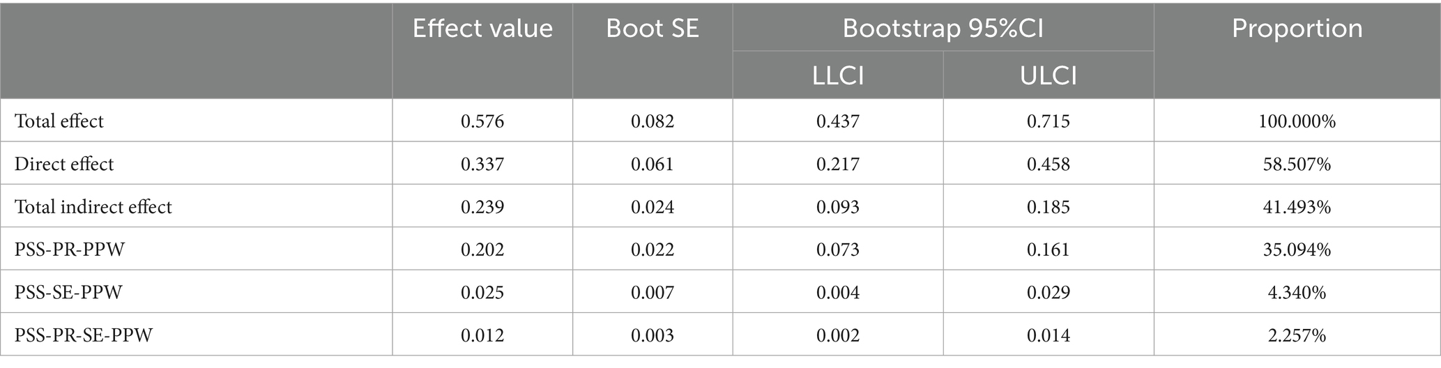The width and height of the screenshot is (1441, 368).
Task: Select the 0.161 ULCI cell
Action: (x=1048, y=250)
